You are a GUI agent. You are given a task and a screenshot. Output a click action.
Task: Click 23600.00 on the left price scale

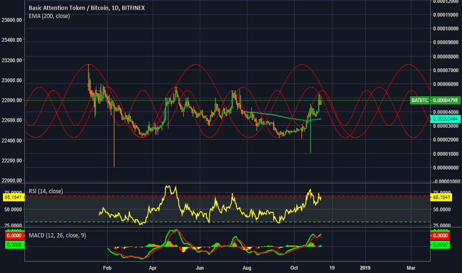pyautogui.click(x=12, y=20)
